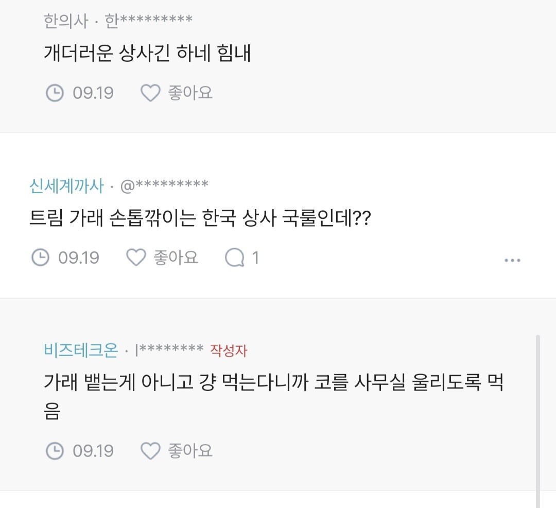556x508 pixels.
Task: Click clock icon on 비즈테크온 reply
Action: pyautogui.click(x=55, y=451)
